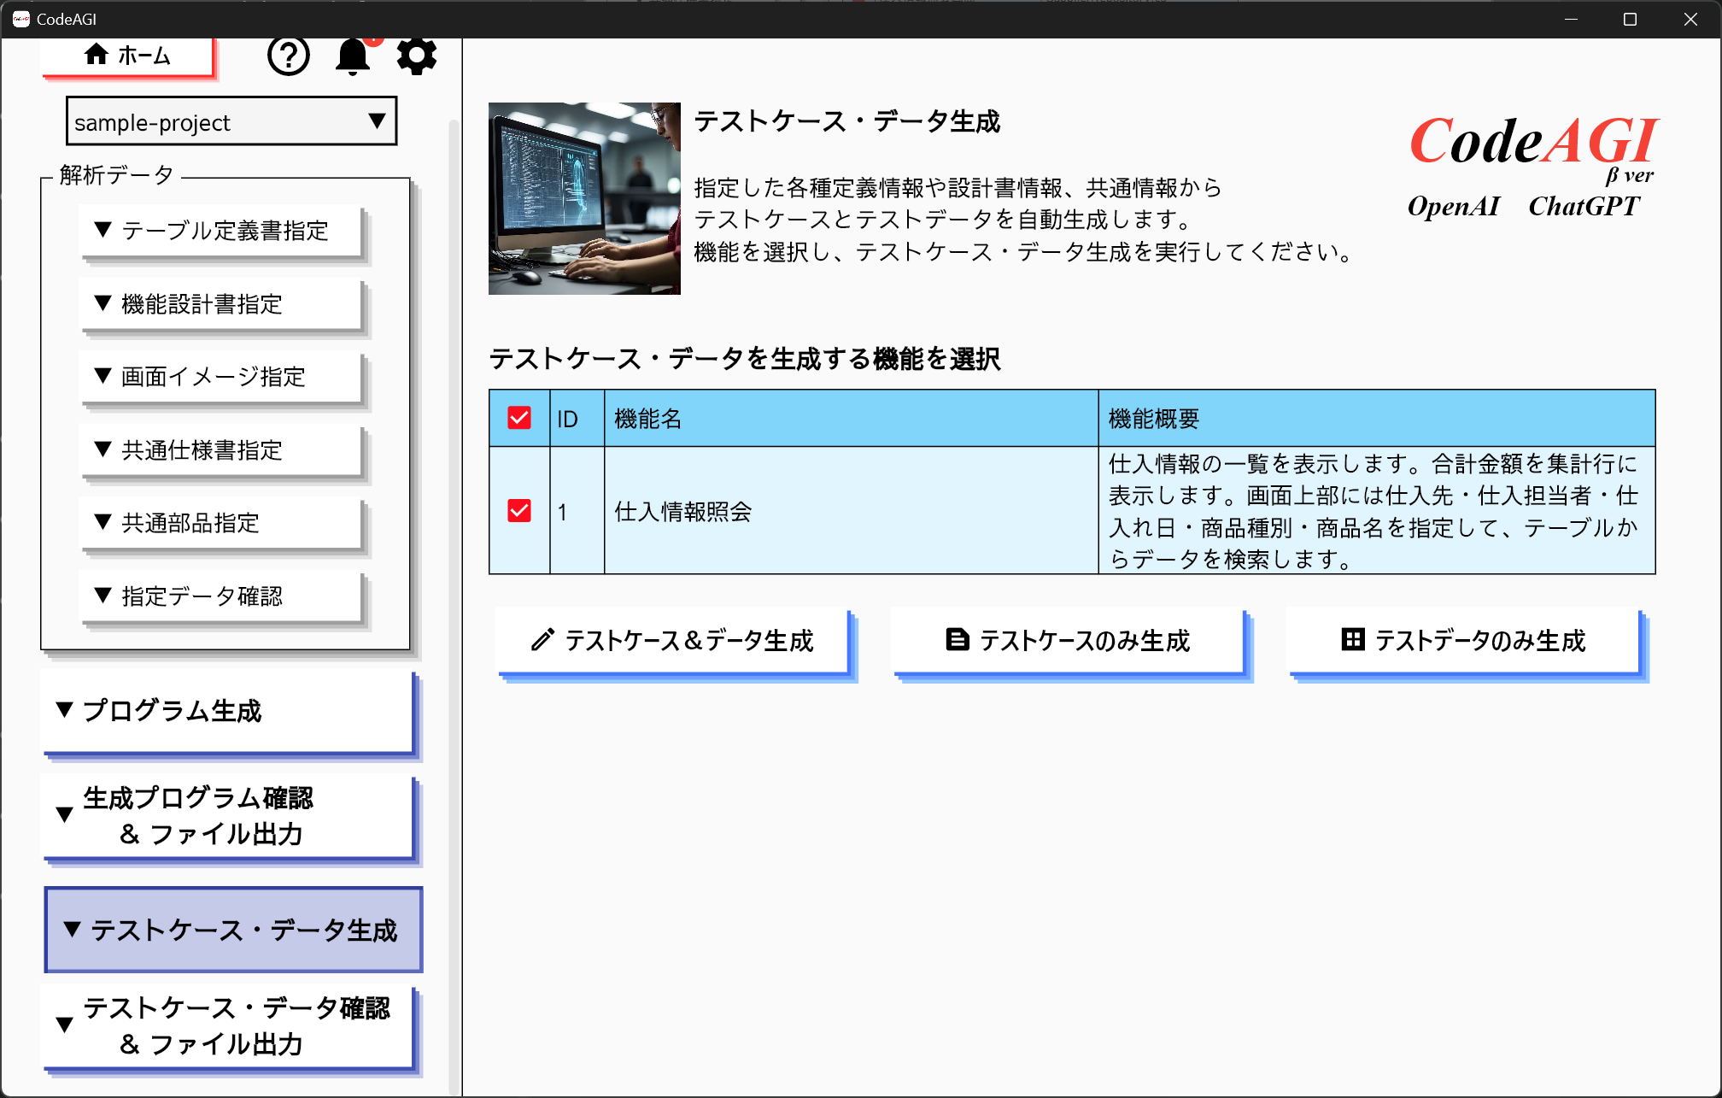Toggle the select-all checkbox in table header

coord(518,418)
